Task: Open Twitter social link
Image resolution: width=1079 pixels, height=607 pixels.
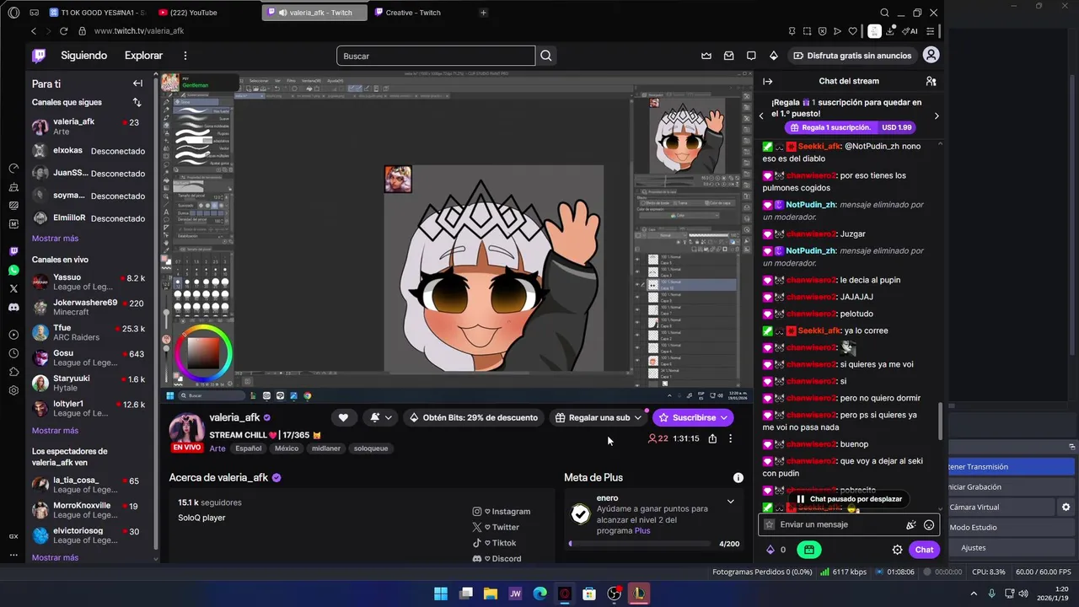Action: 496,527
